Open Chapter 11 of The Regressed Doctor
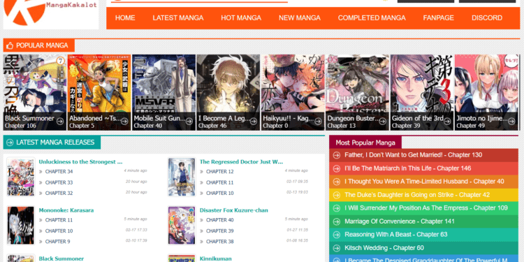Image resolution: width=524 pixels, height=262 pixels. (x=219, y=182)
